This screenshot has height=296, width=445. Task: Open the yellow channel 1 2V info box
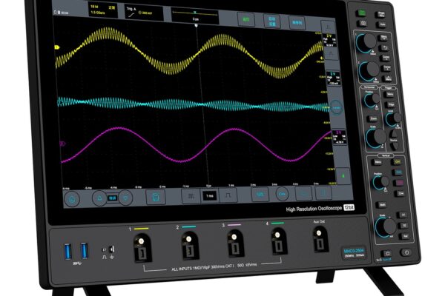(x=329, y=41)
